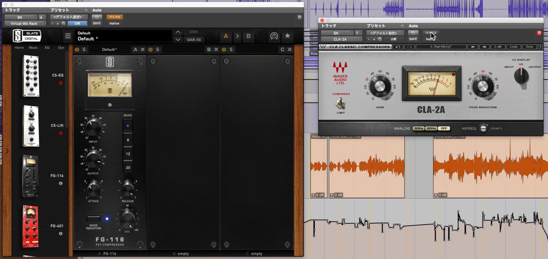Click the star favorites icon
The height and width of the screenshot is (259, 548).
point(287,36)
